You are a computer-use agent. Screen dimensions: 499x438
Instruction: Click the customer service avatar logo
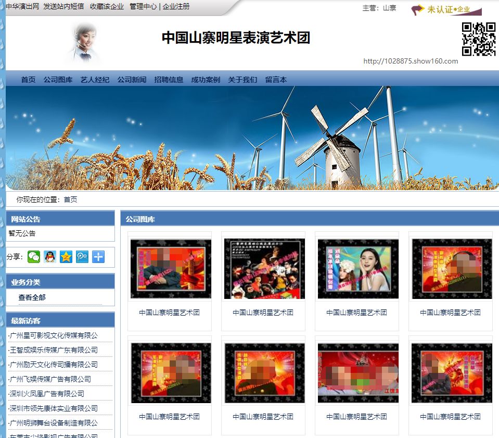coord(83,43)
